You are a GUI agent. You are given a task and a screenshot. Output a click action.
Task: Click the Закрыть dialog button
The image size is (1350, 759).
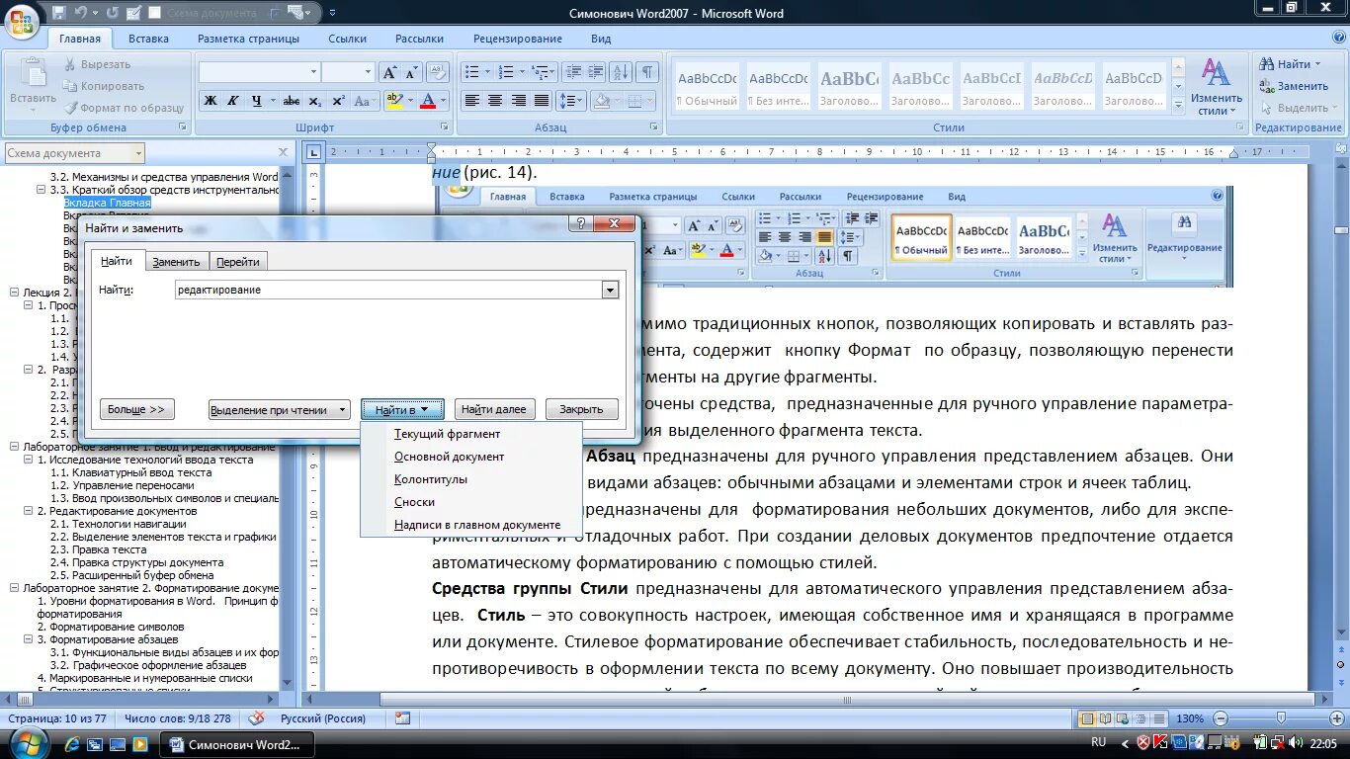pyautogui.click(x=581, y=409)
